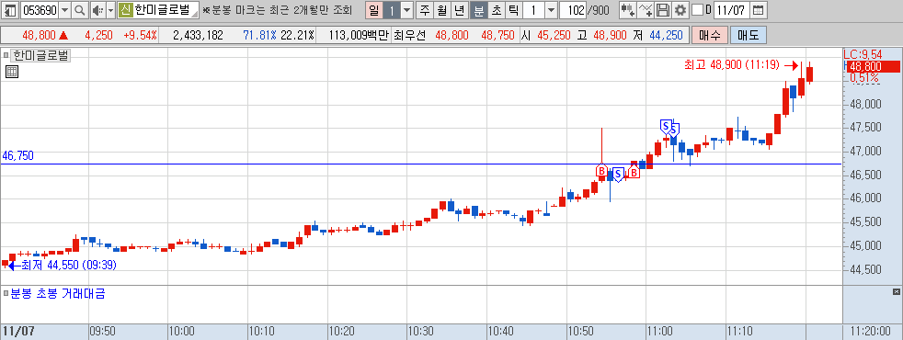Screen dimensions: 903x340
Task: Click the speaker sound alert icon
Action: (x=97, y=10)
